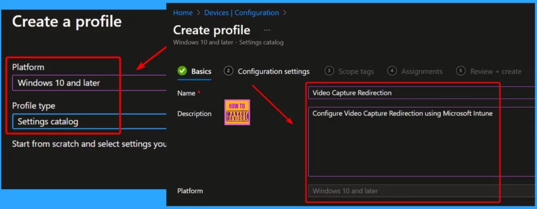Edit the Name field containing Video Capture Redirection
537x209 pixels.
pyautogui.click(x=422, y=93)
